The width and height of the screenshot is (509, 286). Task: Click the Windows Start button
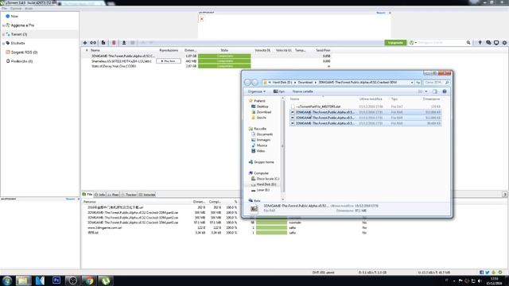7,280
